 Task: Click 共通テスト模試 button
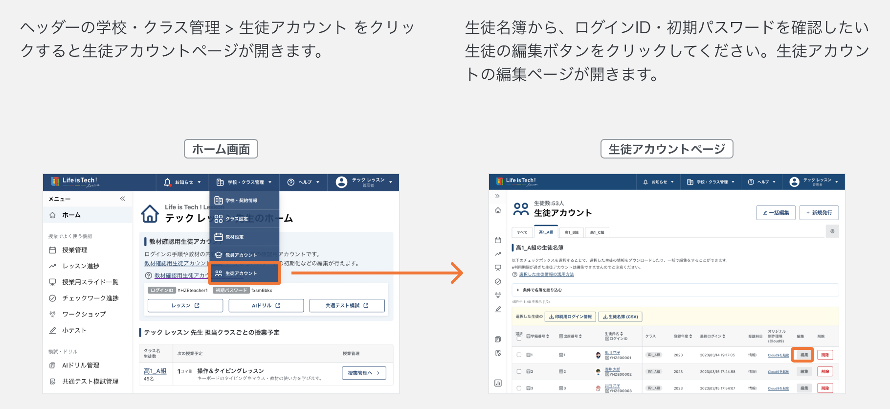pyautogui.click(x=347, y=306)
